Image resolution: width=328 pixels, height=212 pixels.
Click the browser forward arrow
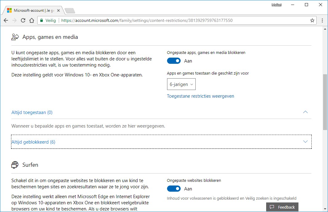[14, 20]
